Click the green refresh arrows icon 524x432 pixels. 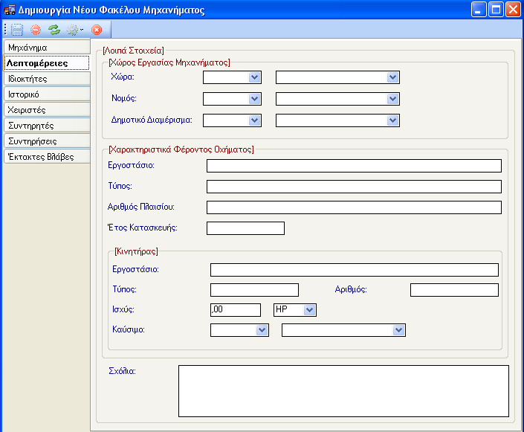click(x=54, y=30)
